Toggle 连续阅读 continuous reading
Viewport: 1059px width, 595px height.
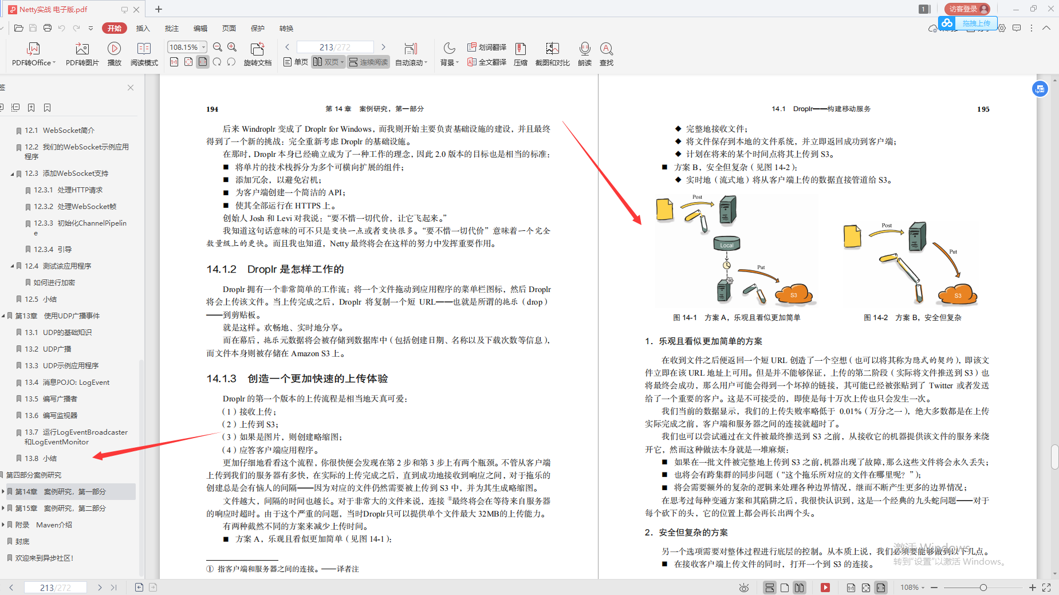pyautogui.click(x=368, y=62)
